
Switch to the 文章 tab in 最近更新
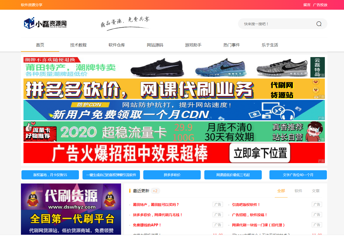316,191
